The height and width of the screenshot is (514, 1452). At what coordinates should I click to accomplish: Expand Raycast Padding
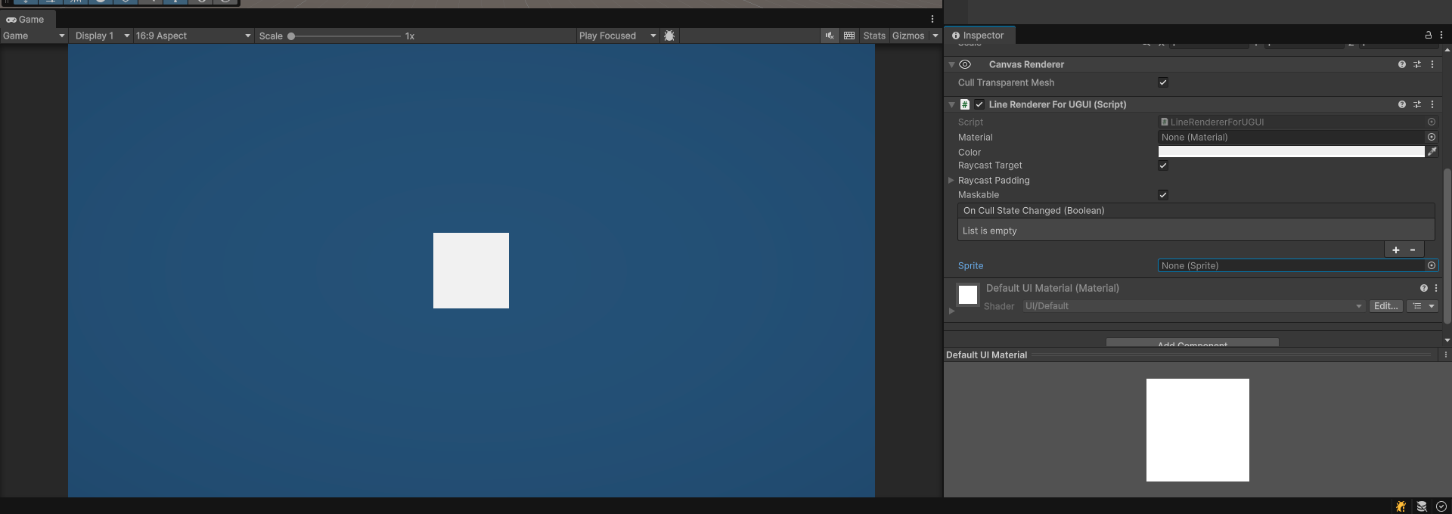coord(951,180)
